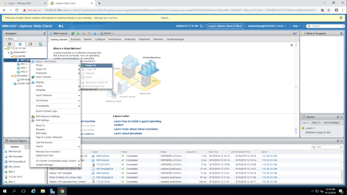Collapse the Datacenter1 tree node
This screenshot has height=195, width=347.
click(x=8, y=52)
